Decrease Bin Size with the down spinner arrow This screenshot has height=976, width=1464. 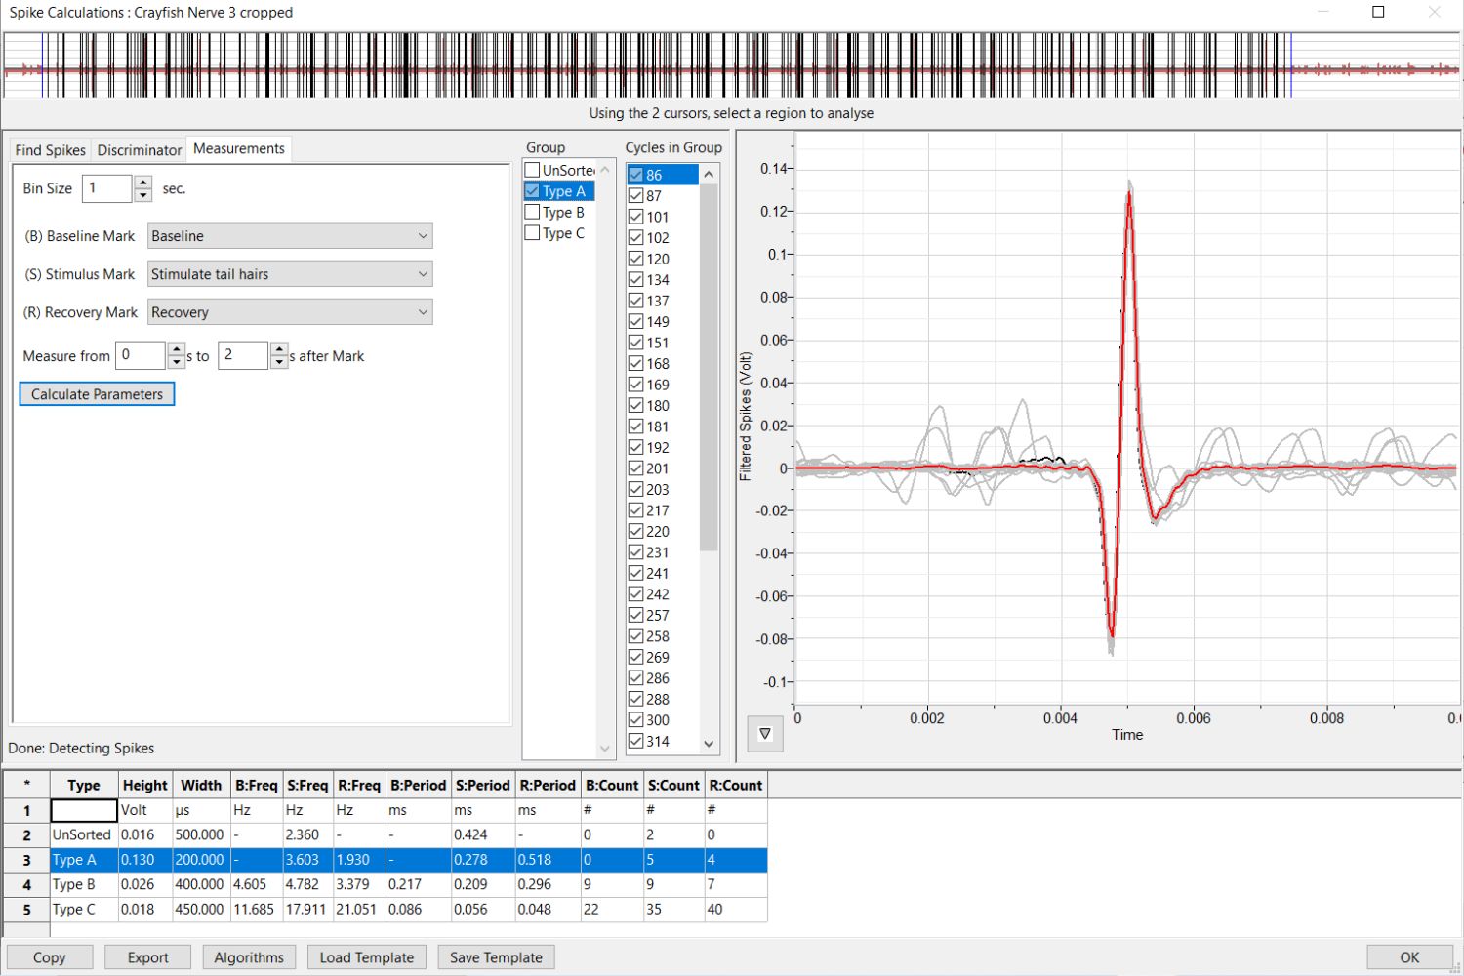(143, 195)
